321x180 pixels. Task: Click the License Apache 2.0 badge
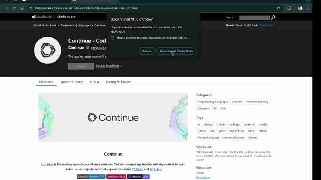(x=91, y=177)
